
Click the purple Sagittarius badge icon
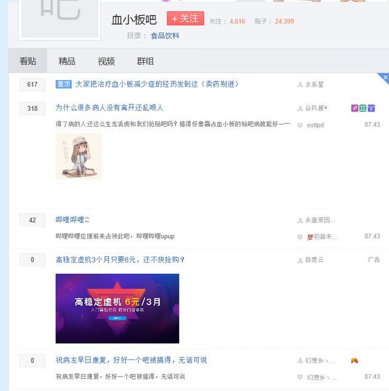click(x=354, y=108)
